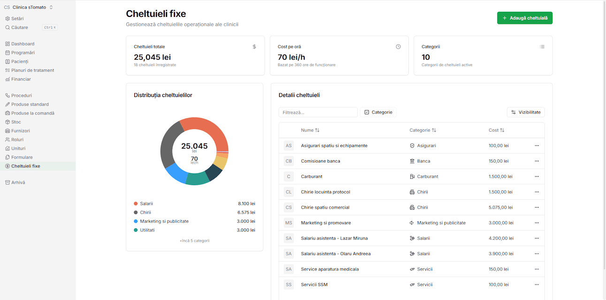Open the Planuri de tratament section

pos(32,70)
